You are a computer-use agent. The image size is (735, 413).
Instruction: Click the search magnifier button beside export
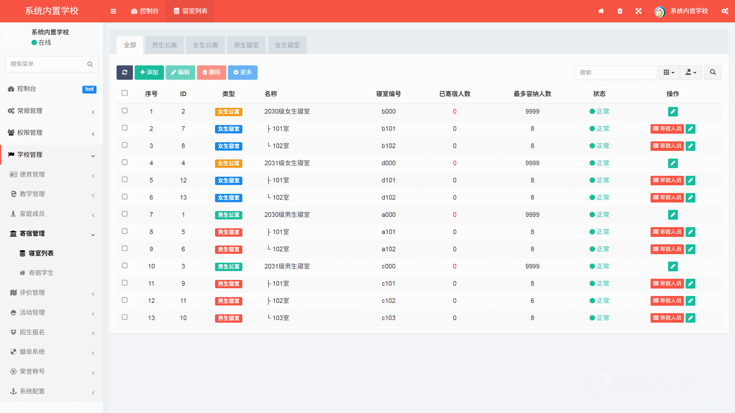(712, 73)
